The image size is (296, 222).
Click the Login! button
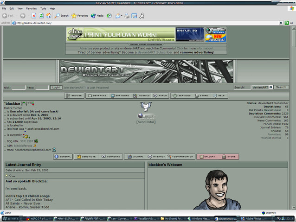point(56,88)
